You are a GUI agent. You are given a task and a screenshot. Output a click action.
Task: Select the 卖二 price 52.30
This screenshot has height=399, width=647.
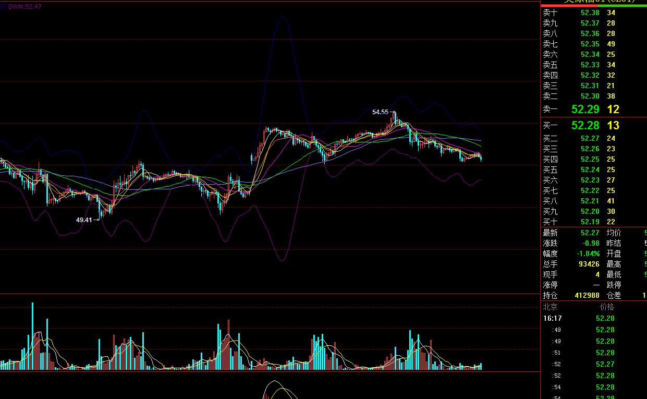(590, 96)
